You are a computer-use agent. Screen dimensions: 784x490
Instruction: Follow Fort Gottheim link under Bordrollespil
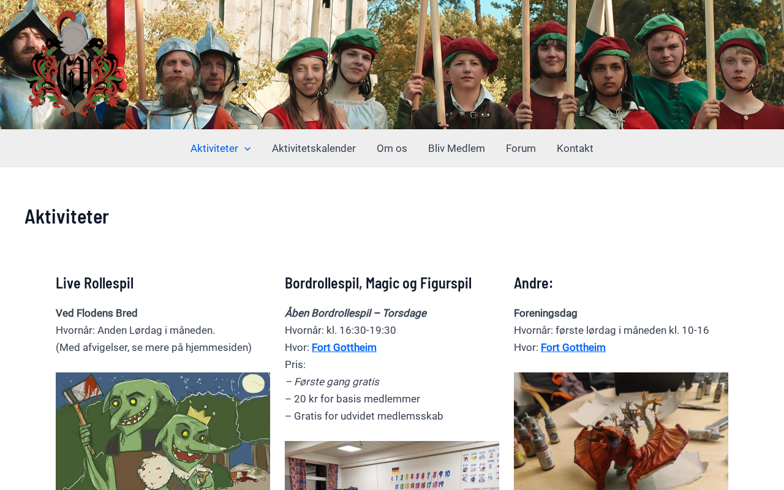(x=344, y=347)
